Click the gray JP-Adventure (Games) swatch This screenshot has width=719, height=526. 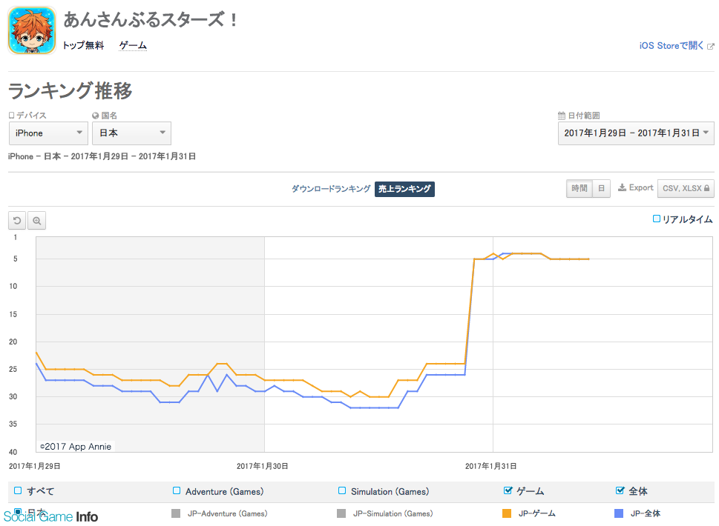pos(176,513)
